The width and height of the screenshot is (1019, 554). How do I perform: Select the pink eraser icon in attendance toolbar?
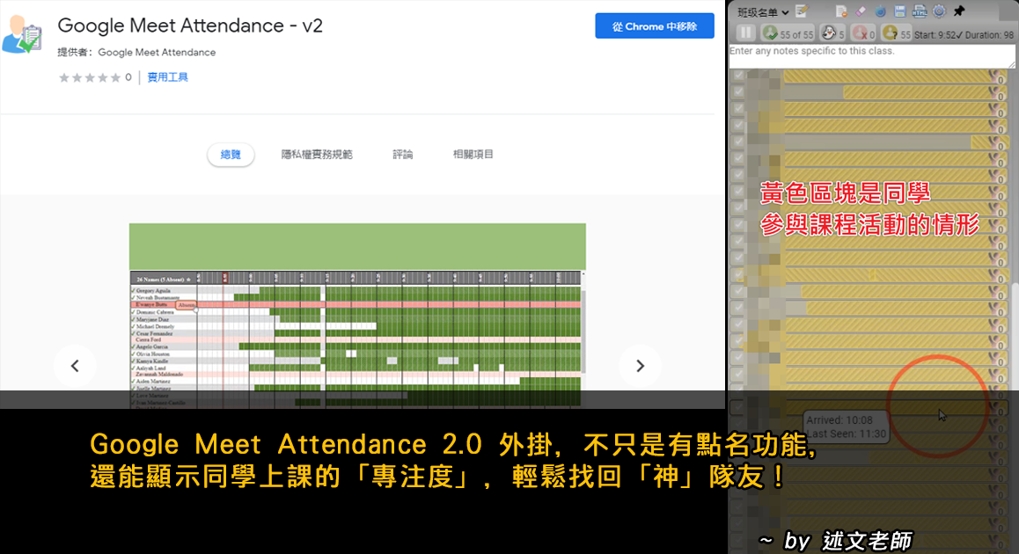[x=861, y=11]
